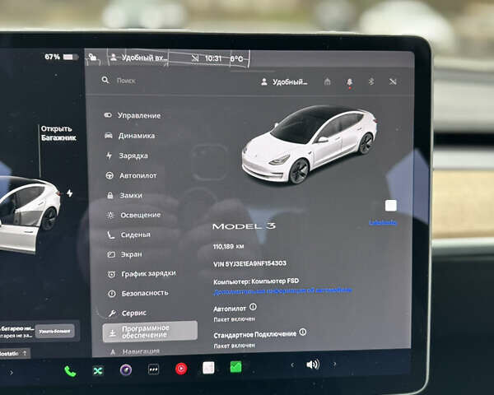Increase volume with the right chevron

pos(334,364)
